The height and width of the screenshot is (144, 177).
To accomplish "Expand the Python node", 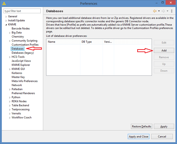I will point(10,98).
